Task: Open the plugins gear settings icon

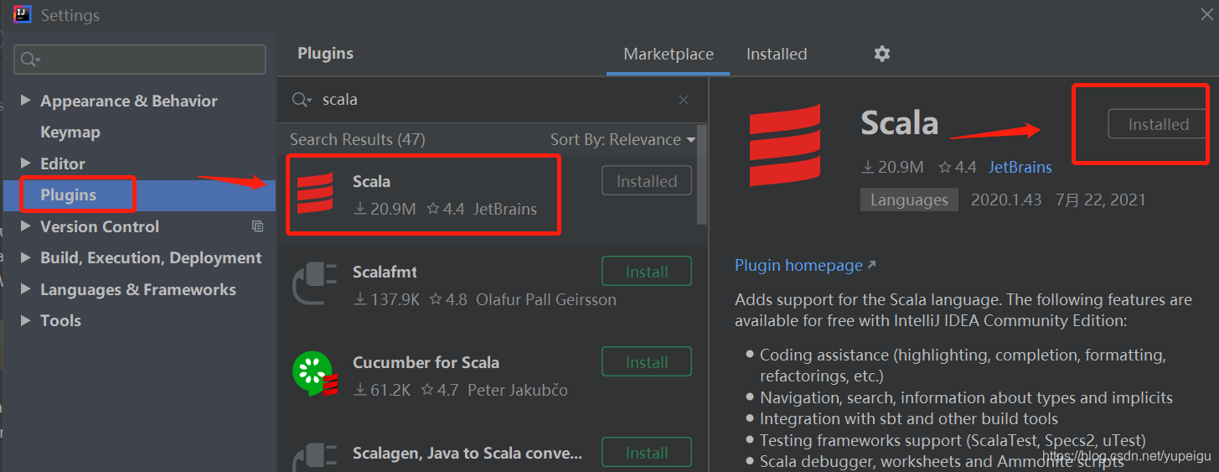Action: coord(881,54)
